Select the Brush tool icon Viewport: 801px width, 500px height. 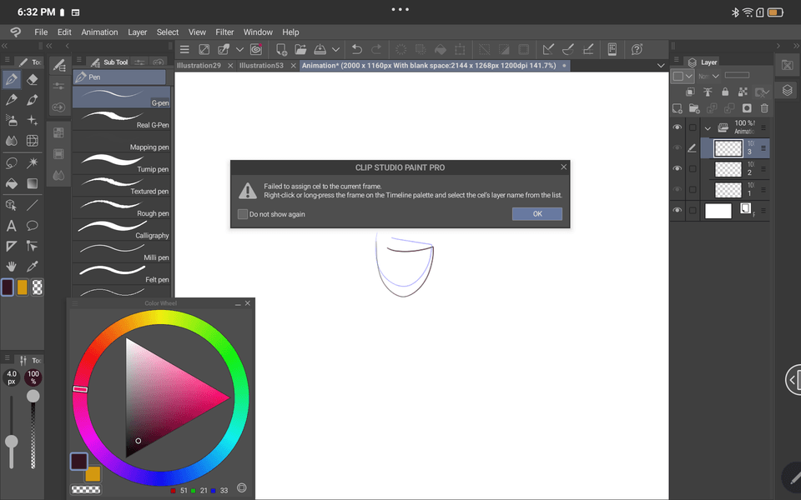[x=33, y=99]
